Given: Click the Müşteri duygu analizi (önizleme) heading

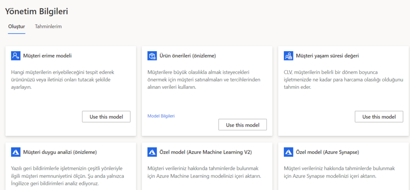Looking at the screenshot, I should point(60,152).
